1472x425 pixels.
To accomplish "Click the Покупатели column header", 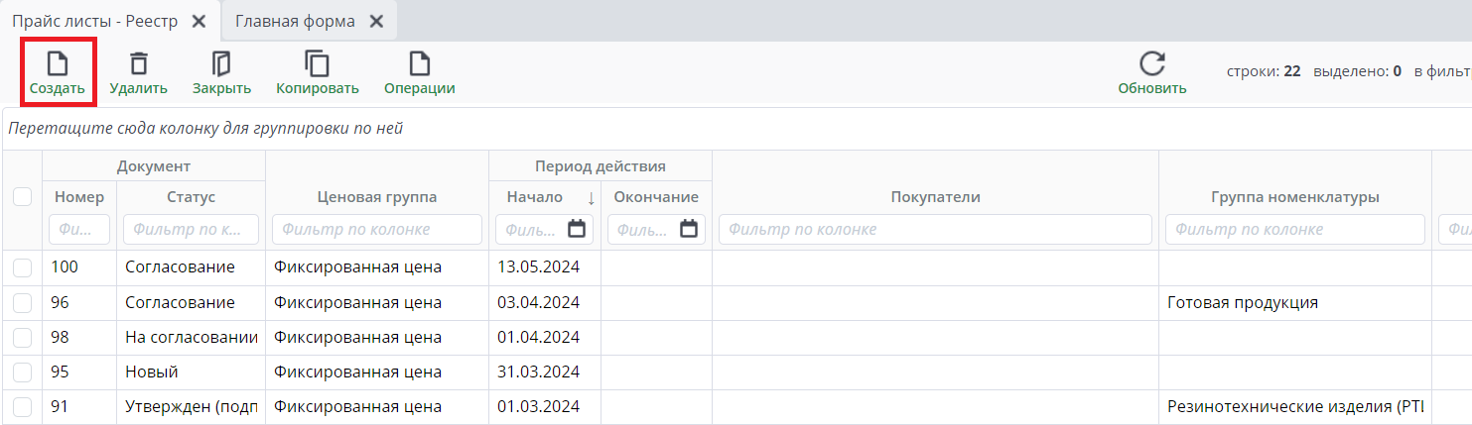I will (935, 197).
